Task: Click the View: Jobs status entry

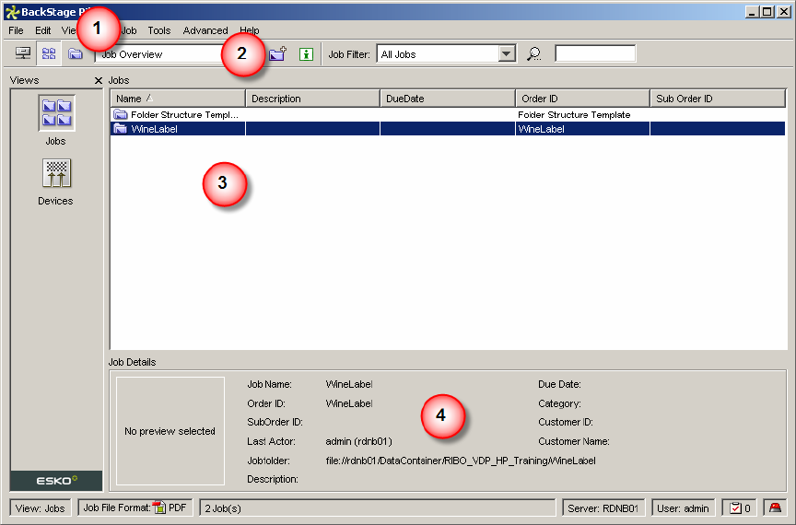Action: point(41,507)
